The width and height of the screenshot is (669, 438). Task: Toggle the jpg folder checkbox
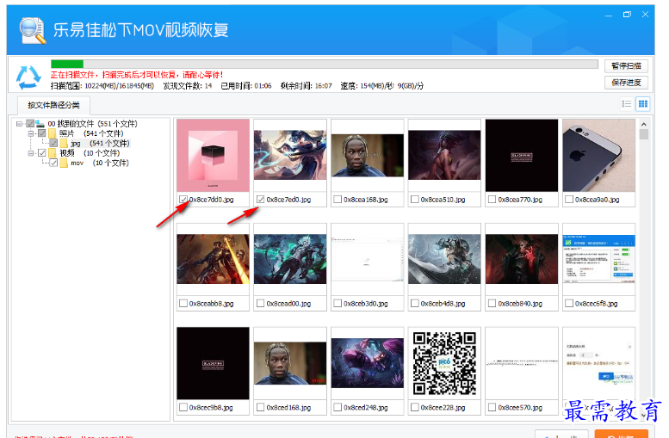53,144
